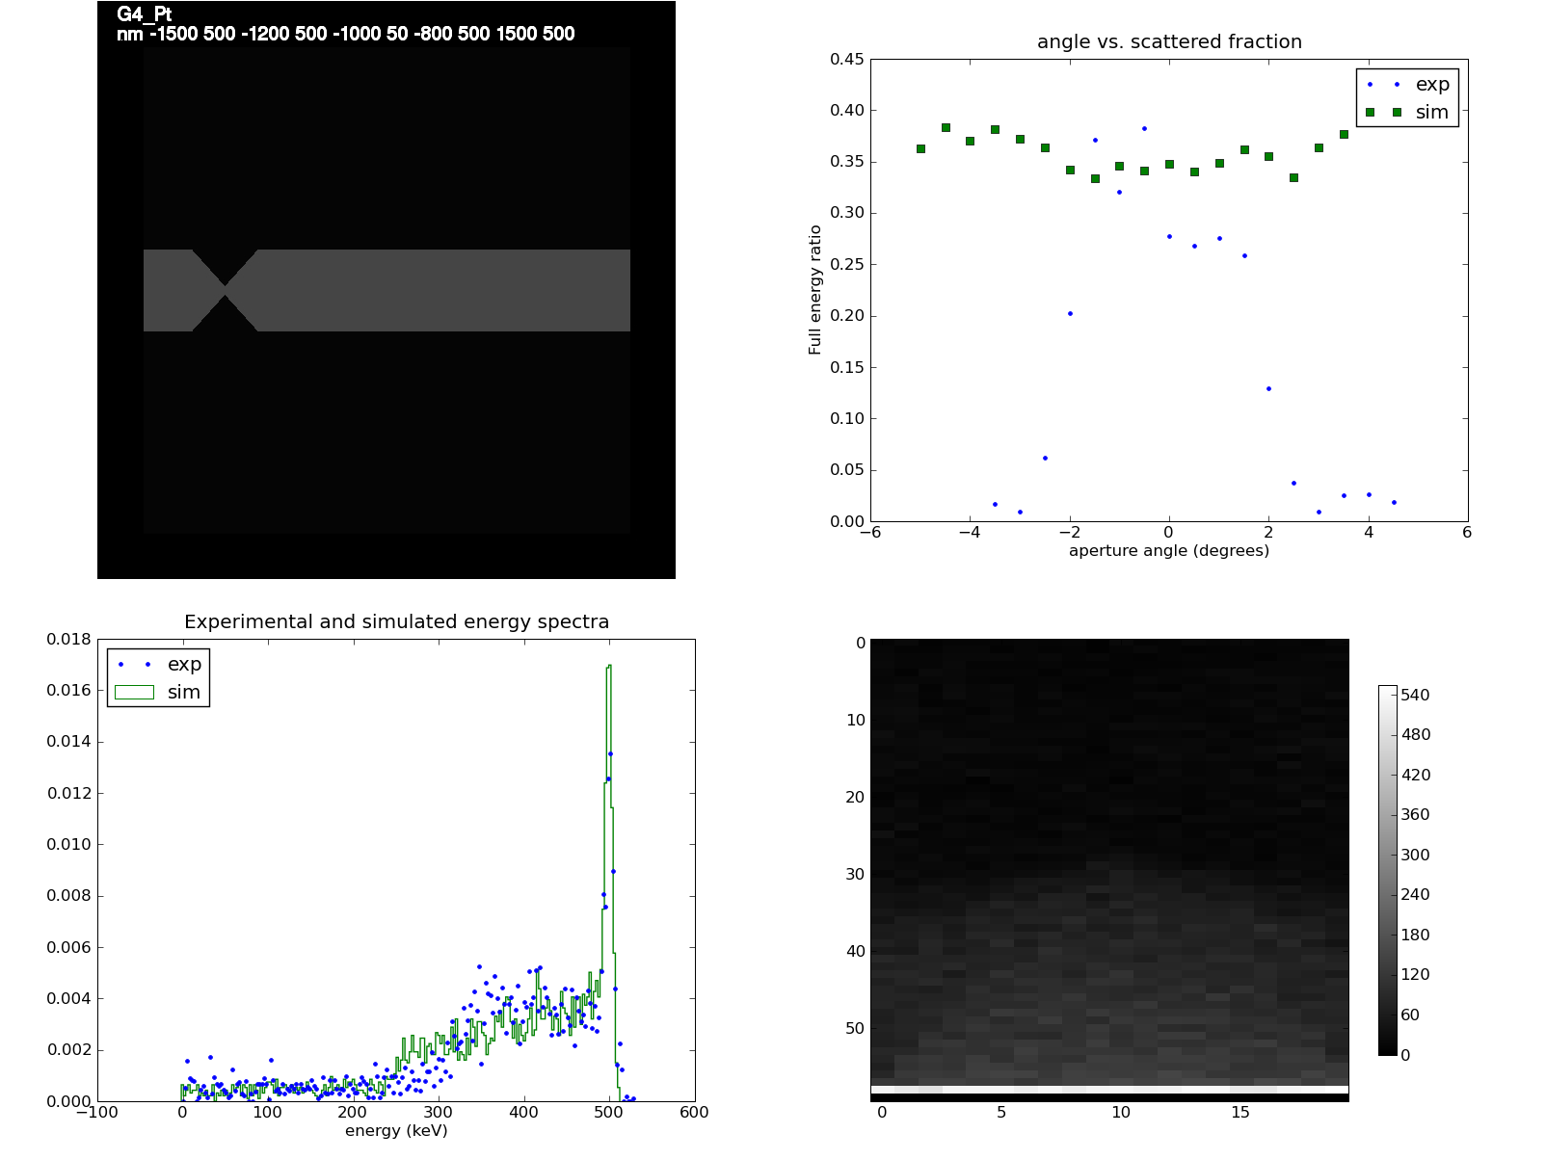Click the 0.018 y-axis tick label
1546x1160 pixels.
click(x=69, y=639)
